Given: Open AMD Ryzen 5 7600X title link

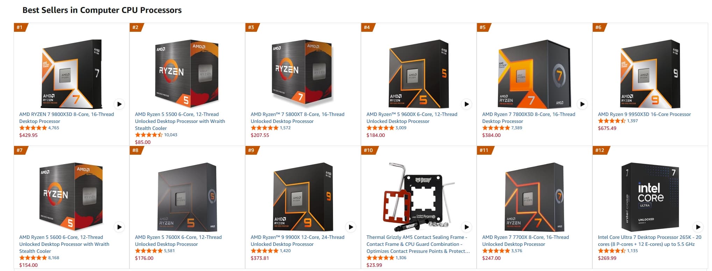Looking at the screenshot, I should (x=178, y=241).
